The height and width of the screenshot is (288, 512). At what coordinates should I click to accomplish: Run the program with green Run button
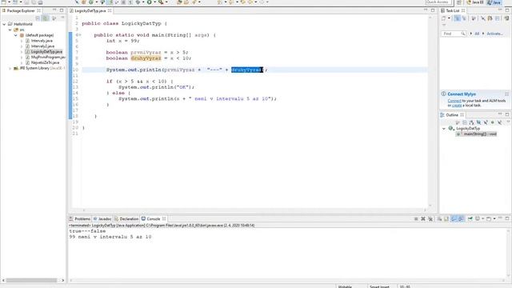point(150,2)
